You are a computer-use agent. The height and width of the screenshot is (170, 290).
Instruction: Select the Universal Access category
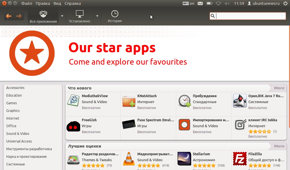click(x=19, y=141)
